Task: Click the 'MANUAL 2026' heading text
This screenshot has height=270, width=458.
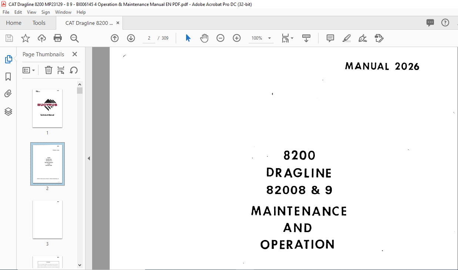Action: click(x=382, y=66)
